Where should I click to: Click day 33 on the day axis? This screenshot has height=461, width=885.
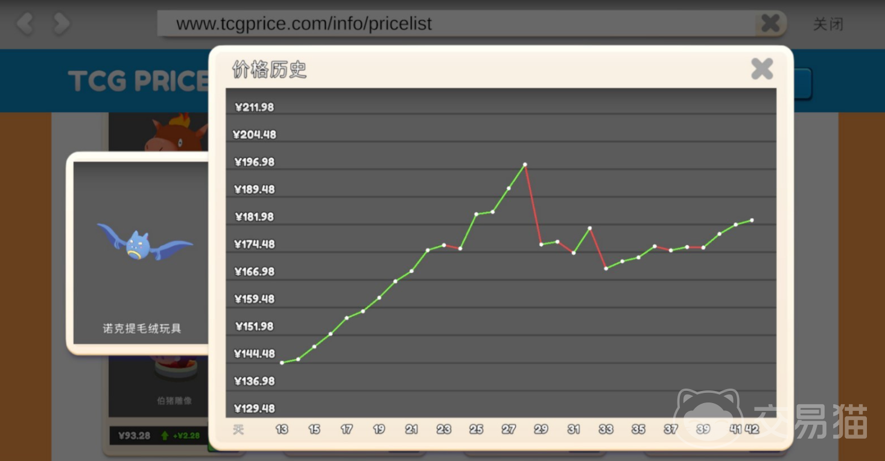pos(606,430)
